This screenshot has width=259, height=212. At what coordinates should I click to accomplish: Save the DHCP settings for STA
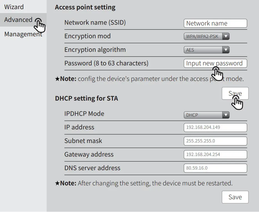pyautogui.click(x=235, y=197)
